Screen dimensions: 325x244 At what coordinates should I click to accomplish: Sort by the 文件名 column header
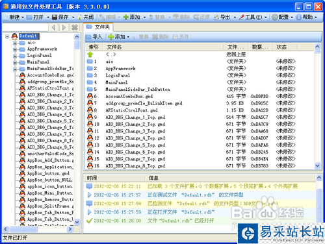tap(163, 47)
